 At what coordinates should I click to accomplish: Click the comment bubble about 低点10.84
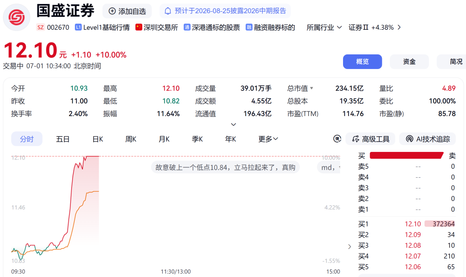tap(225, 167)
